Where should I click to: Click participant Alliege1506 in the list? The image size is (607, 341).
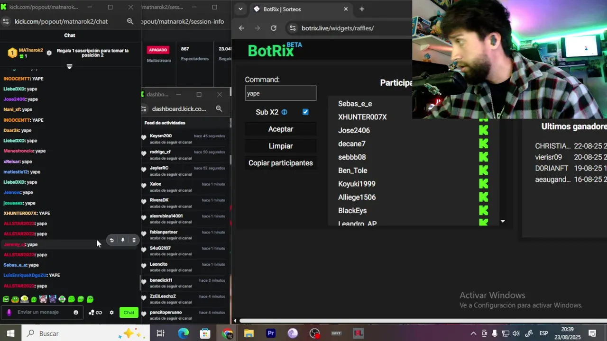coord(357,197)
